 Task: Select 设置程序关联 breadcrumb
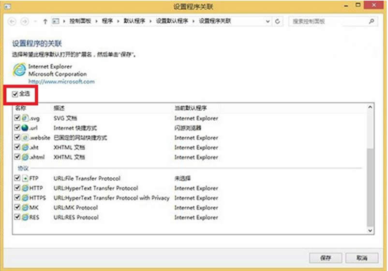click(x=215, y=21)
